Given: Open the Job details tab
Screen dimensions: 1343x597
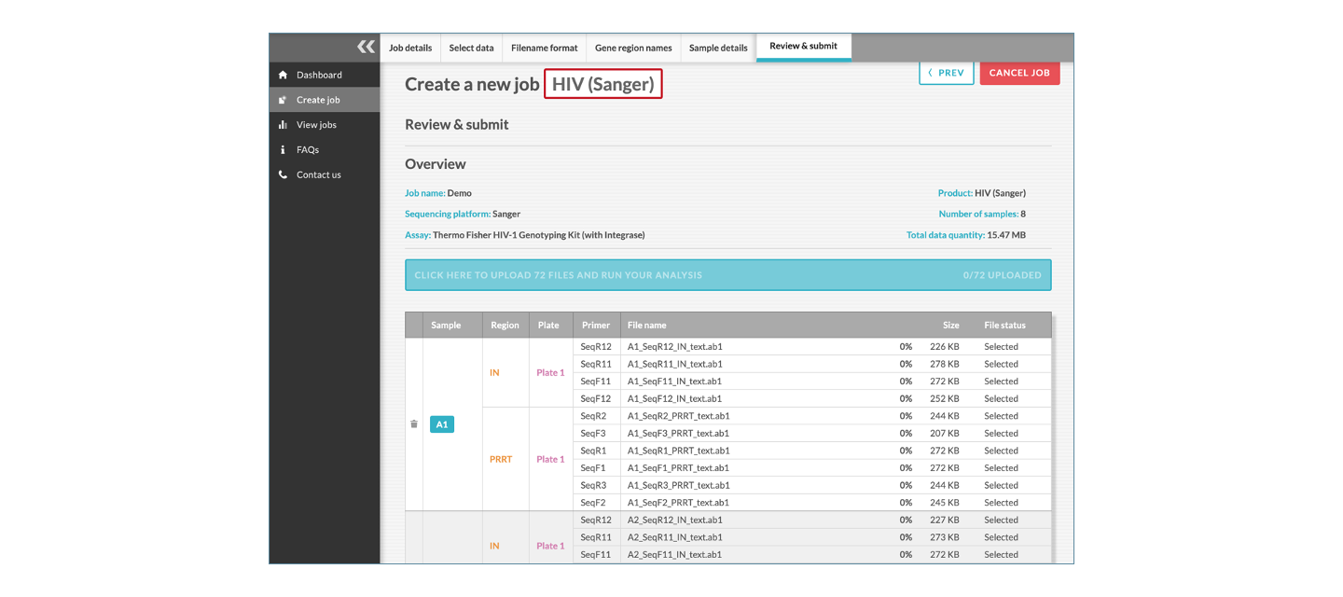Looking at the screenshot, I should pyautogui.click(x=410, y=48).
